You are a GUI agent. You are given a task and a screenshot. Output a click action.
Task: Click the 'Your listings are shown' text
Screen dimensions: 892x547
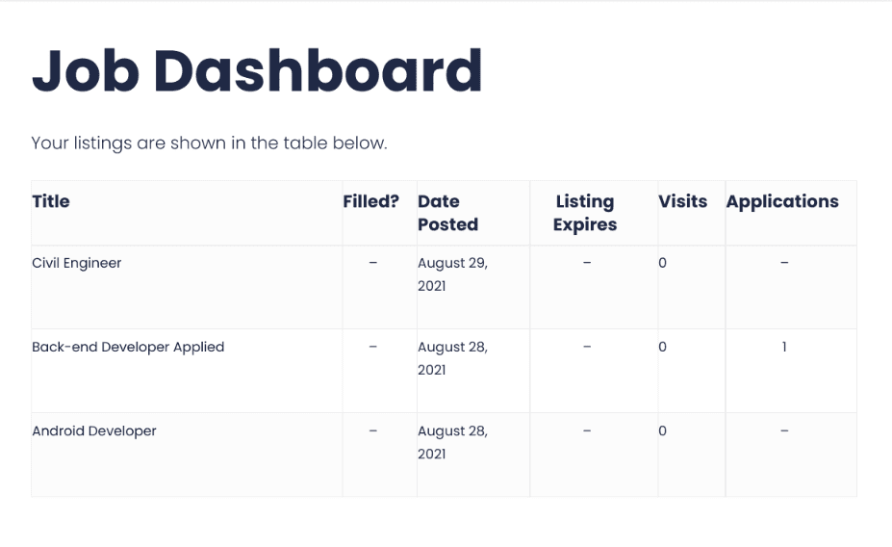click(210, 143)
